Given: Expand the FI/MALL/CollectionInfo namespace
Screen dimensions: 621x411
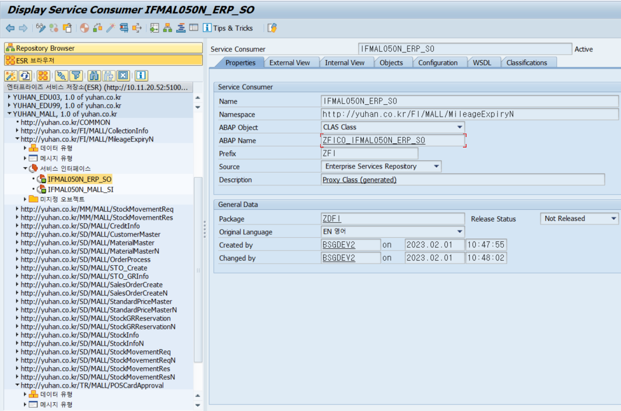Looking at the screenshot, I should tap(17, 131).
